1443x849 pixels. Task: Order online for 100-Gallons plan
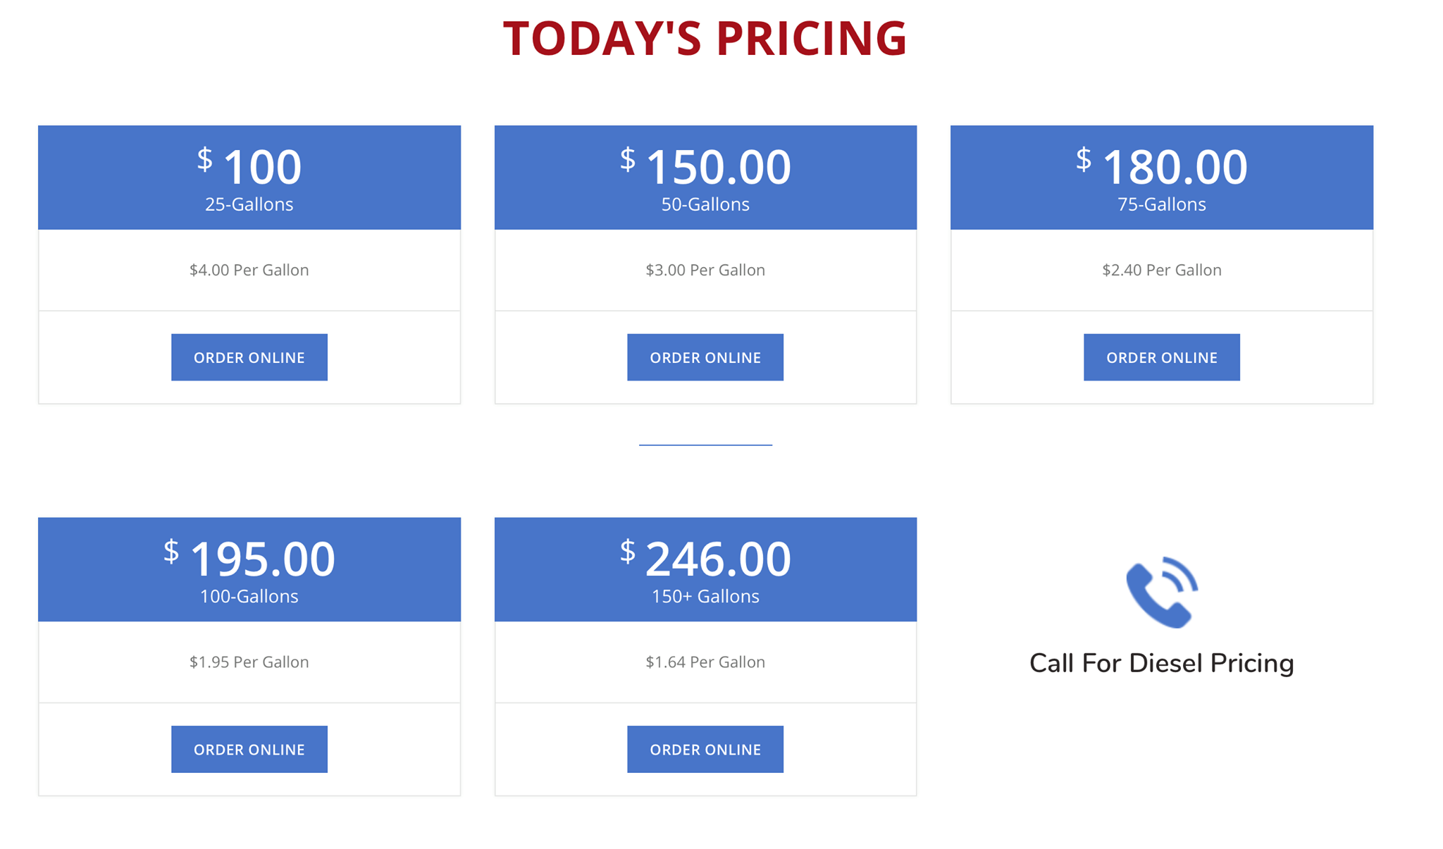[x=249, y=749]
